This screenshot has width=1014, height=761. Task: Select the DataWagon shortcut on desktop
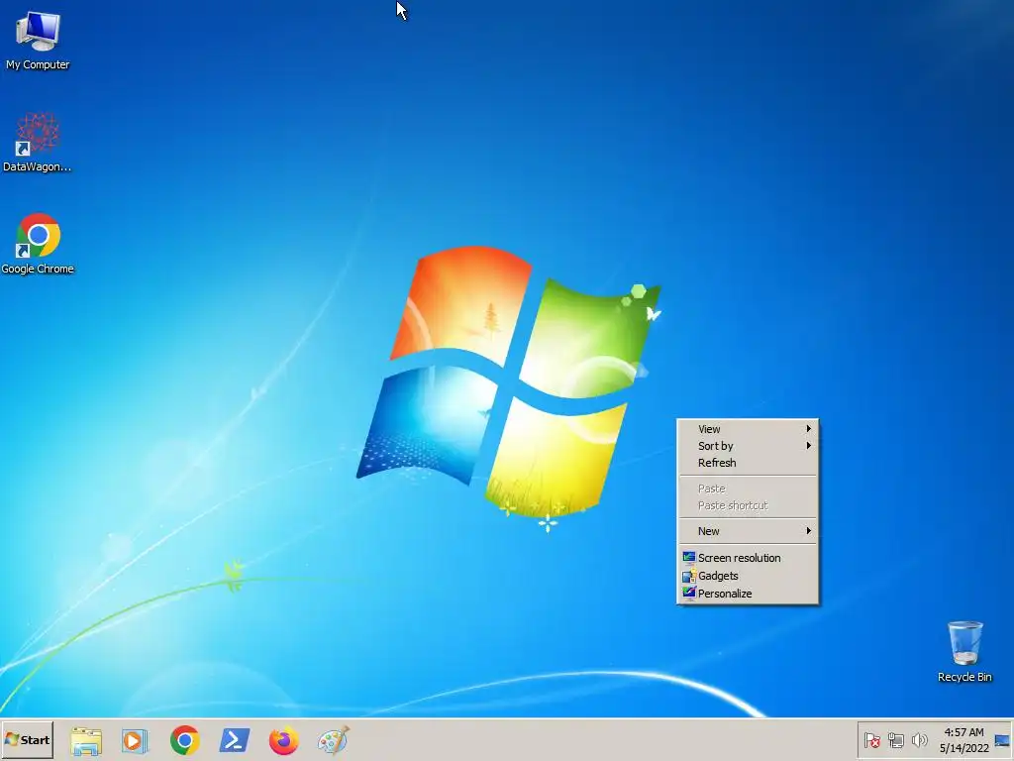[38, 143]
